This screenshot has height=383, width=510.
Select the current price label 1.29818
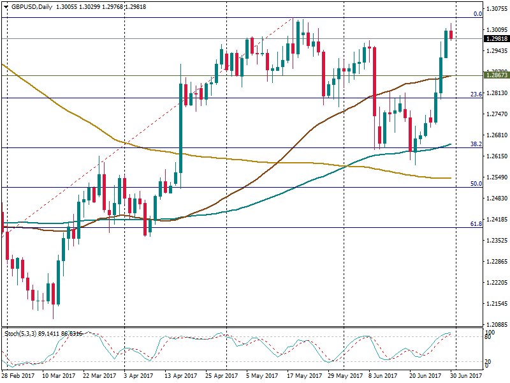click(496, 38)
